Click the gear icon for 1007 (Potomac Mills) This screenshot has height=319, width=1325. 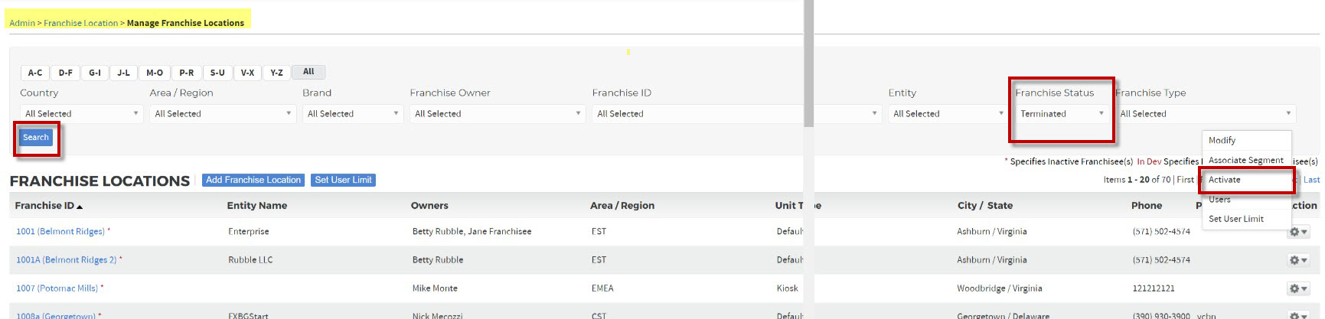[x=1298, y=288]
